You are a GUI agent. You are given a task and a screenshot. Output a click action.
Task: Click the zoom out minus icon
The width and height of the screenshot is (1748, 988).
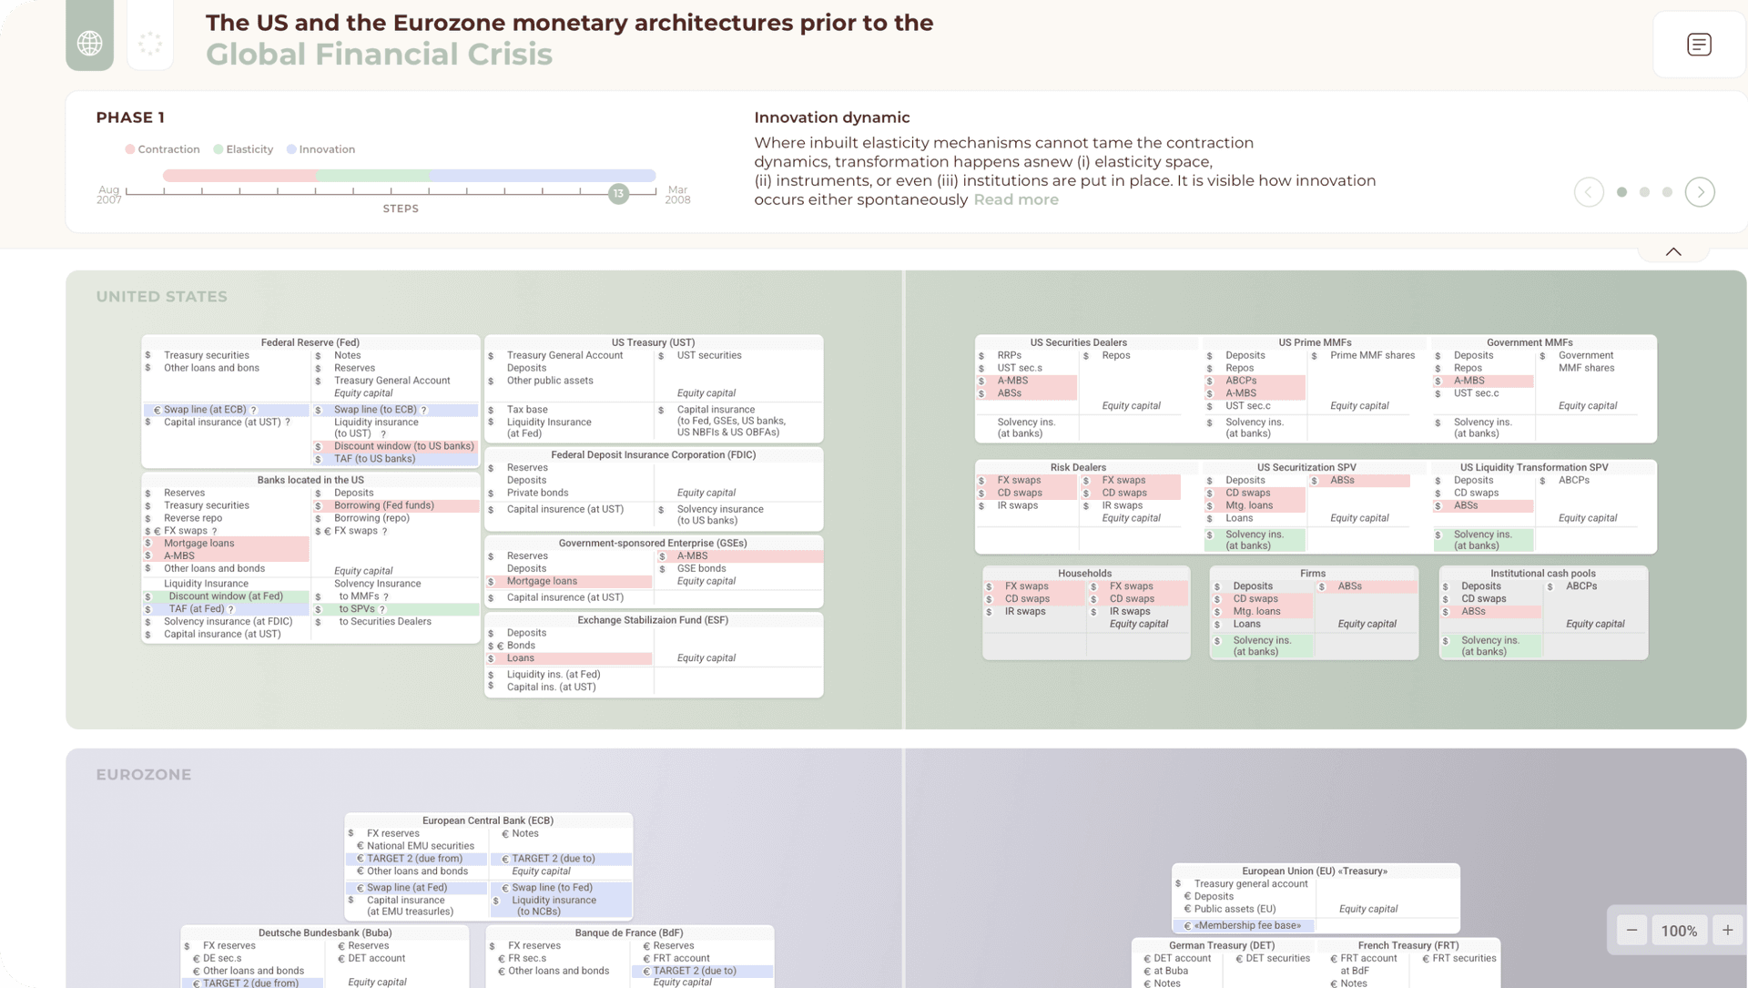coord(1631,930)
